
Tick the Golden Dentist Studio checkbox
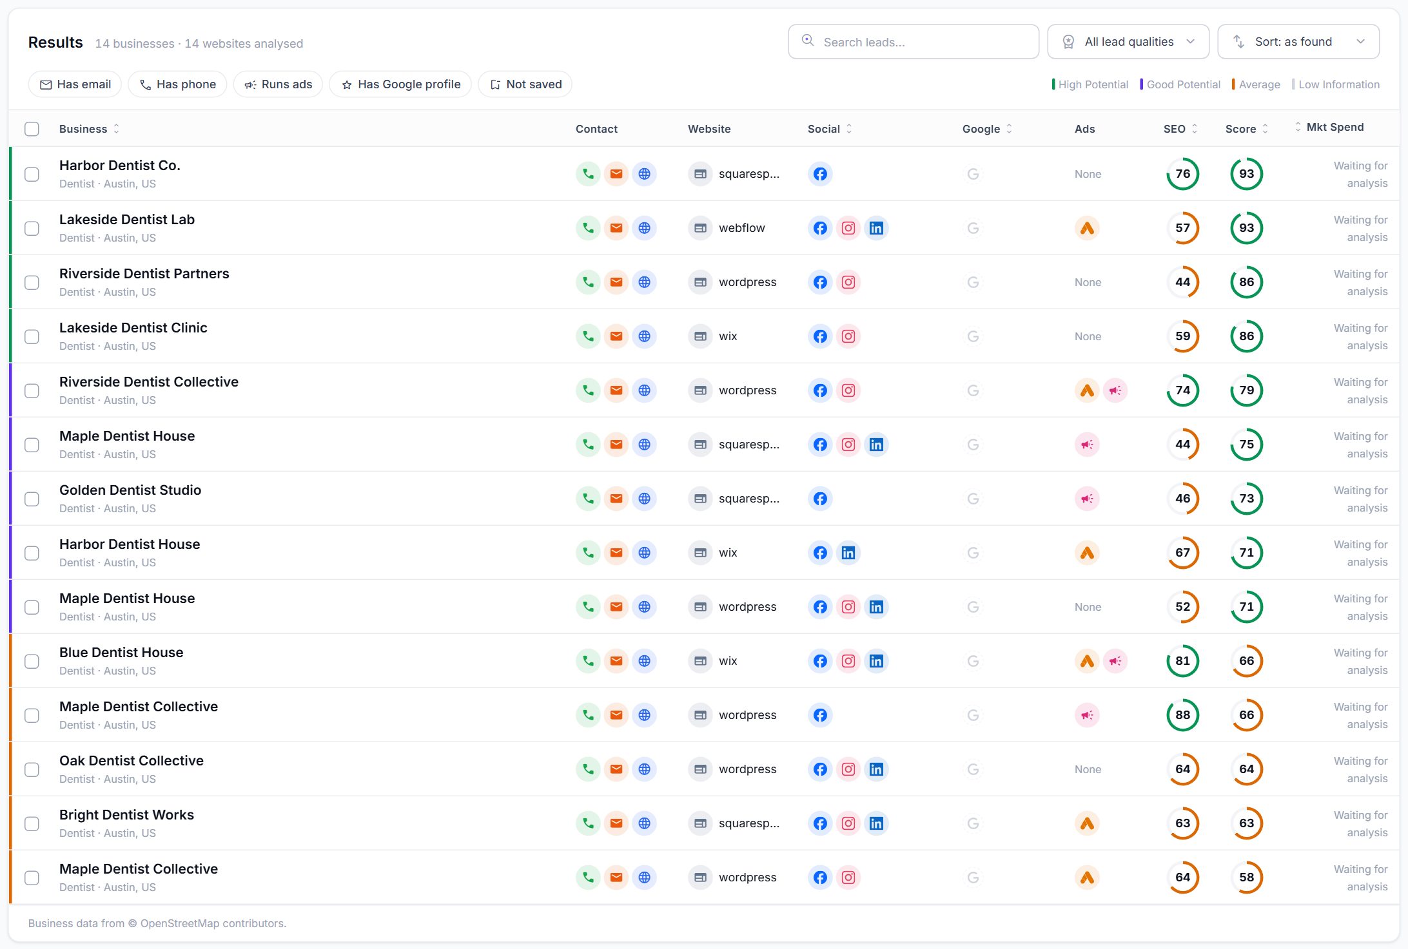coord(32,499)
